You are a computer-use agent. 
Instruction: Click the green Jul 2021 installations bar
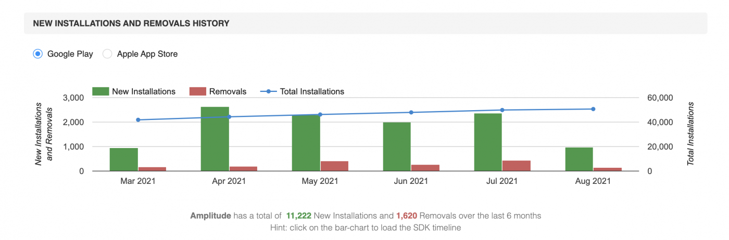coord(488,142)
